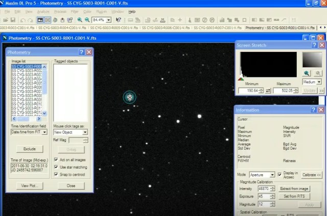Expand the Date/time from FITS dropdown

(x=44, y=132)
